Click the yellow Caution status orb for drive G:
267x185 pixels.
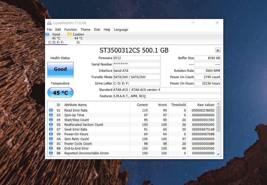pos(69,34)
